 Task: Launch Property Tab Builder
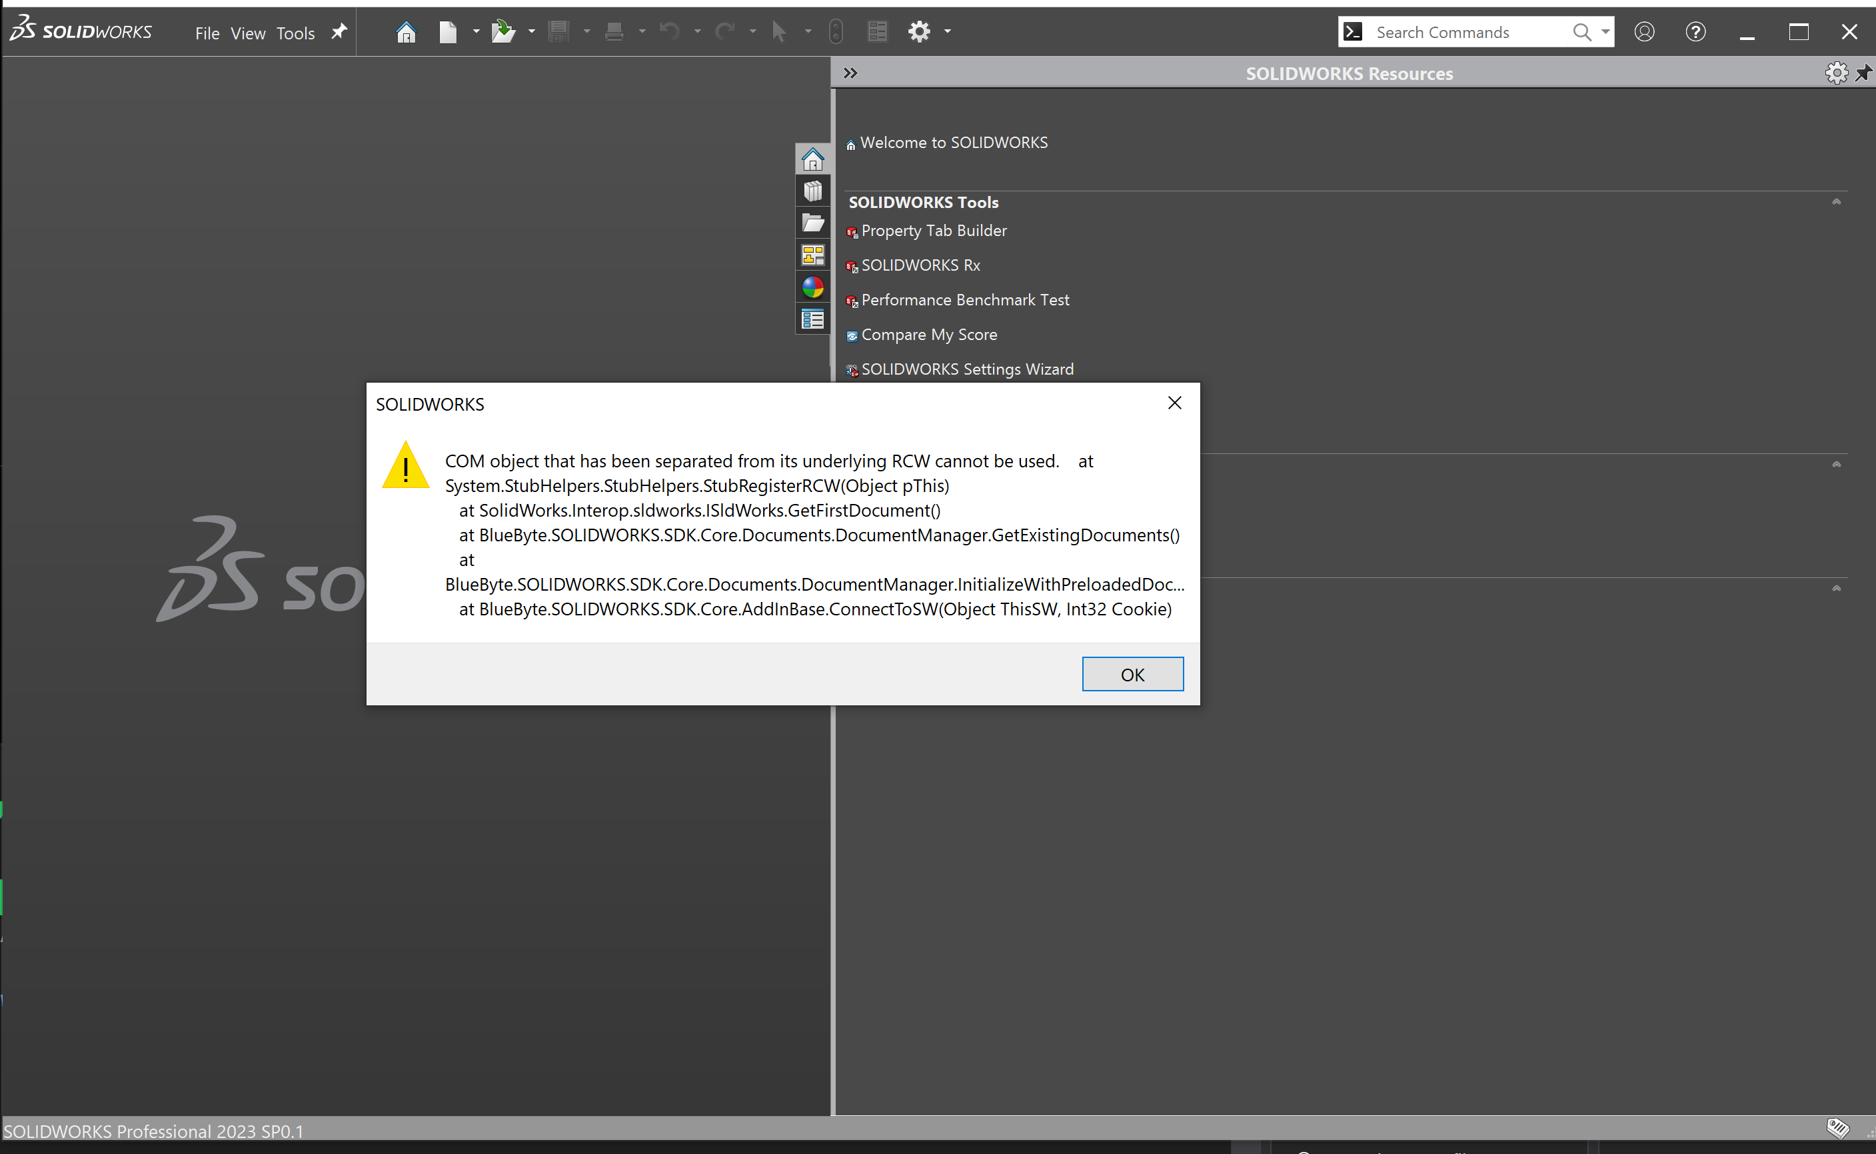click(934, 231)
